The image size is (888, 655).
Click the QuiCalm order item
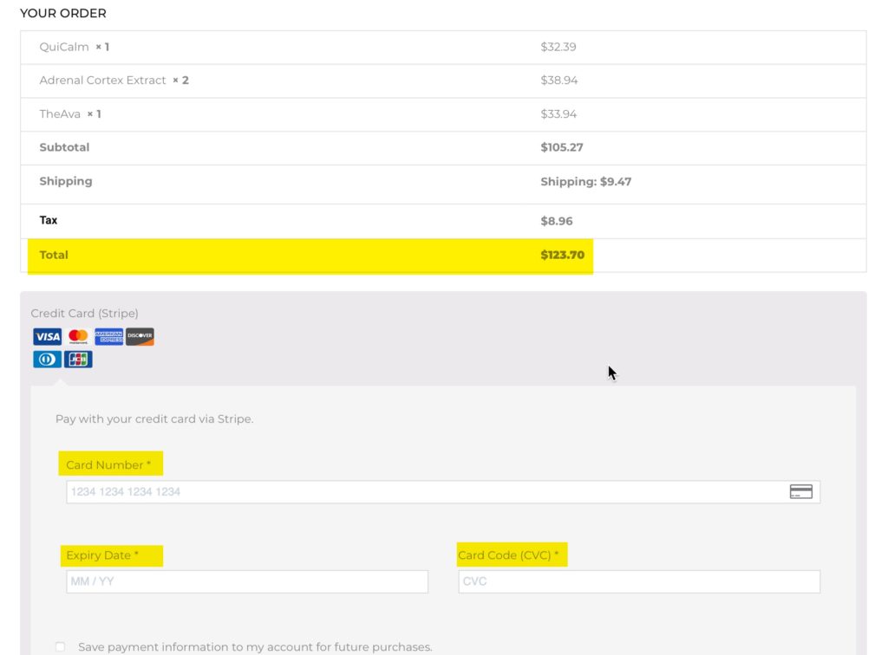[443, 47]
